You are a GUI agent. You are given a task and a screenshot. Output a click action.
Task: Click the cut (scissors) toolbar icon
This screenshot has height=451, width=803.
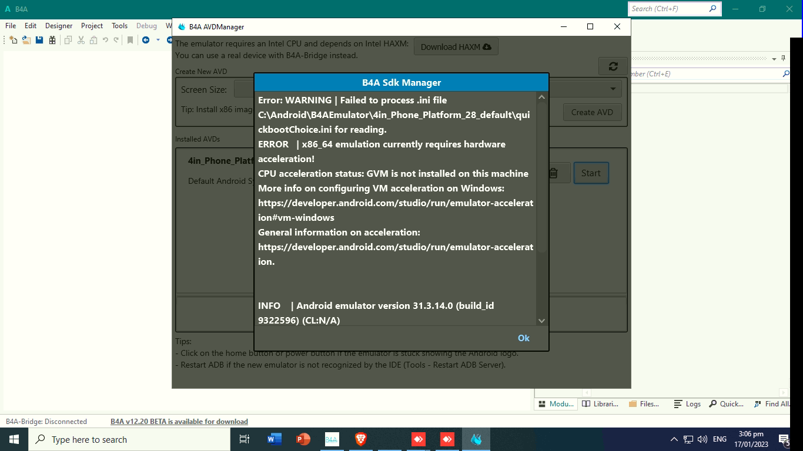[x=81, y=40]
